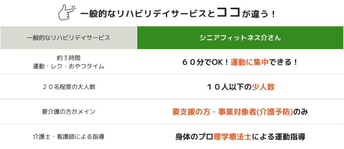Select the green シニアフィットネス介さん column header
Screen dimensions: 344x149
point(240,38)
